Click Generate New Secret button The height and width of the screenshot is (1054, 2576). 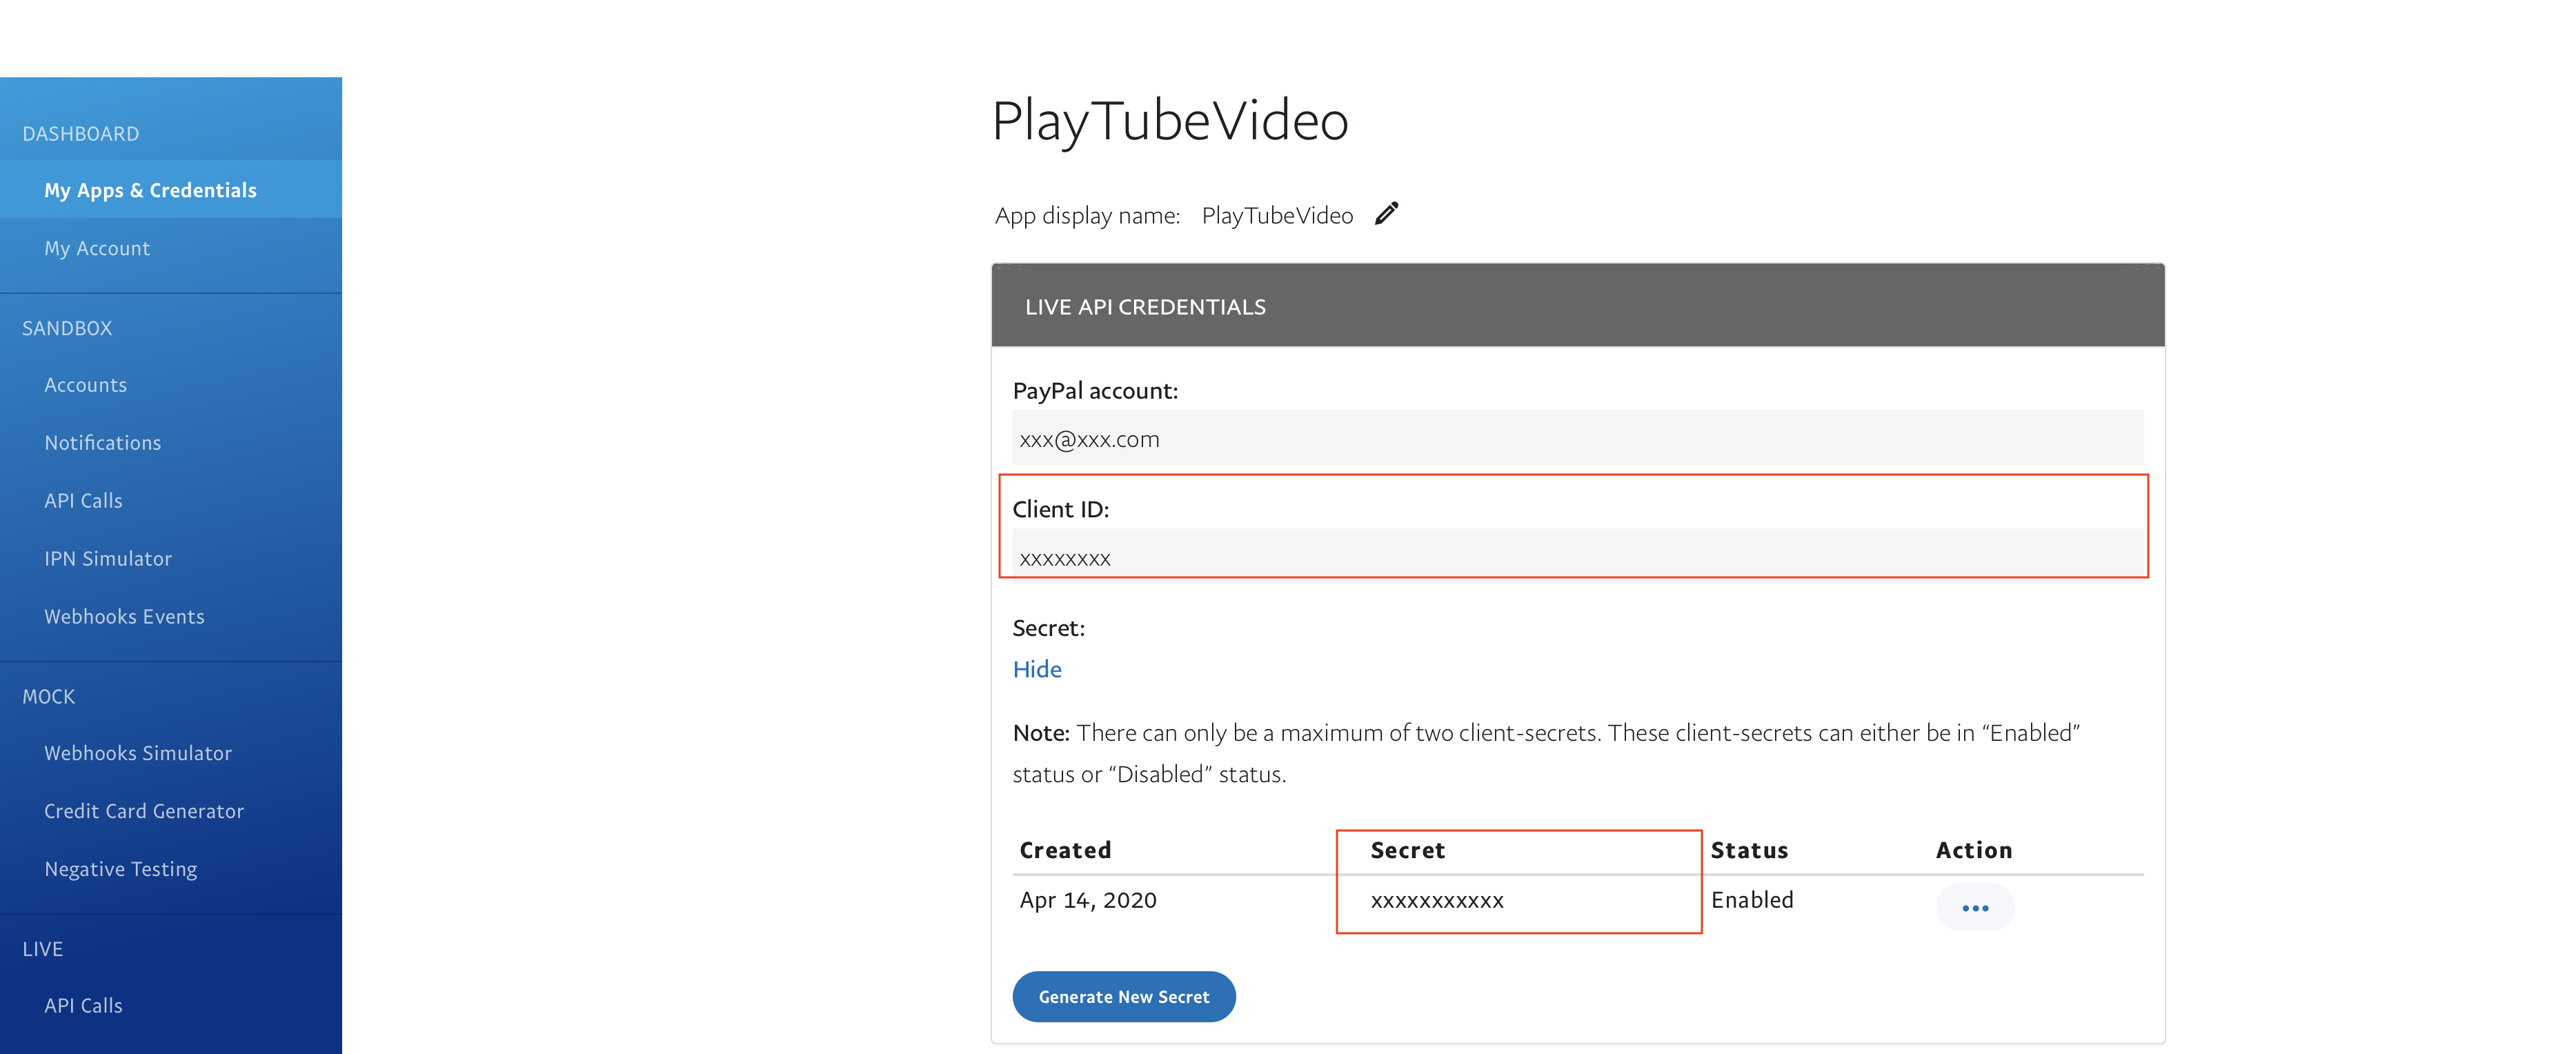point(1123,996)
